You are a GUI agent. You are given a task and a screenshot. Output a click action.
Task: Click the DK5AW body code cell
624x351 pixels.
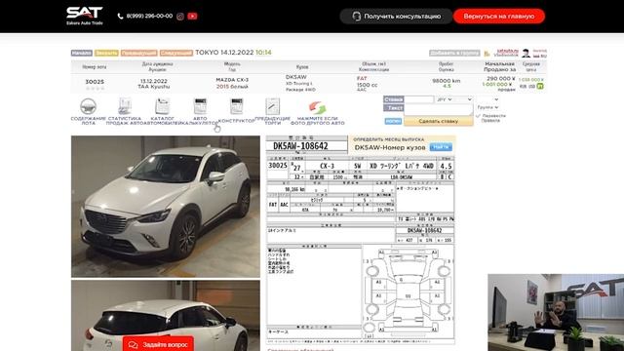tap(296, 77)
